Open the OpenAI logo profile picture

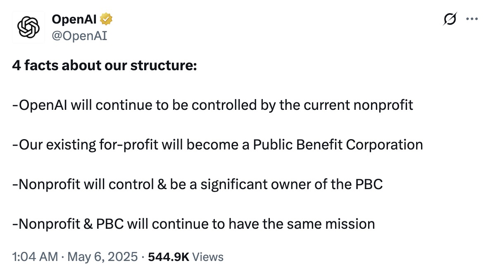pyautogui.click(x=28, y=28)
